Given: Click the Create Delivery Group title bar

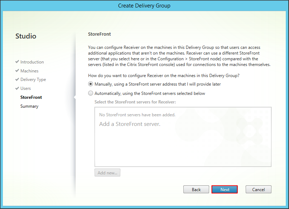Looking at the screenshot, I should pyautogui.click(x=144, y=5).
